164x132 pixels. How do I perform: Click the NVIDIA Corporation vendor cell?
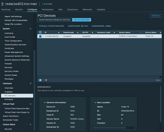[128, 36]
